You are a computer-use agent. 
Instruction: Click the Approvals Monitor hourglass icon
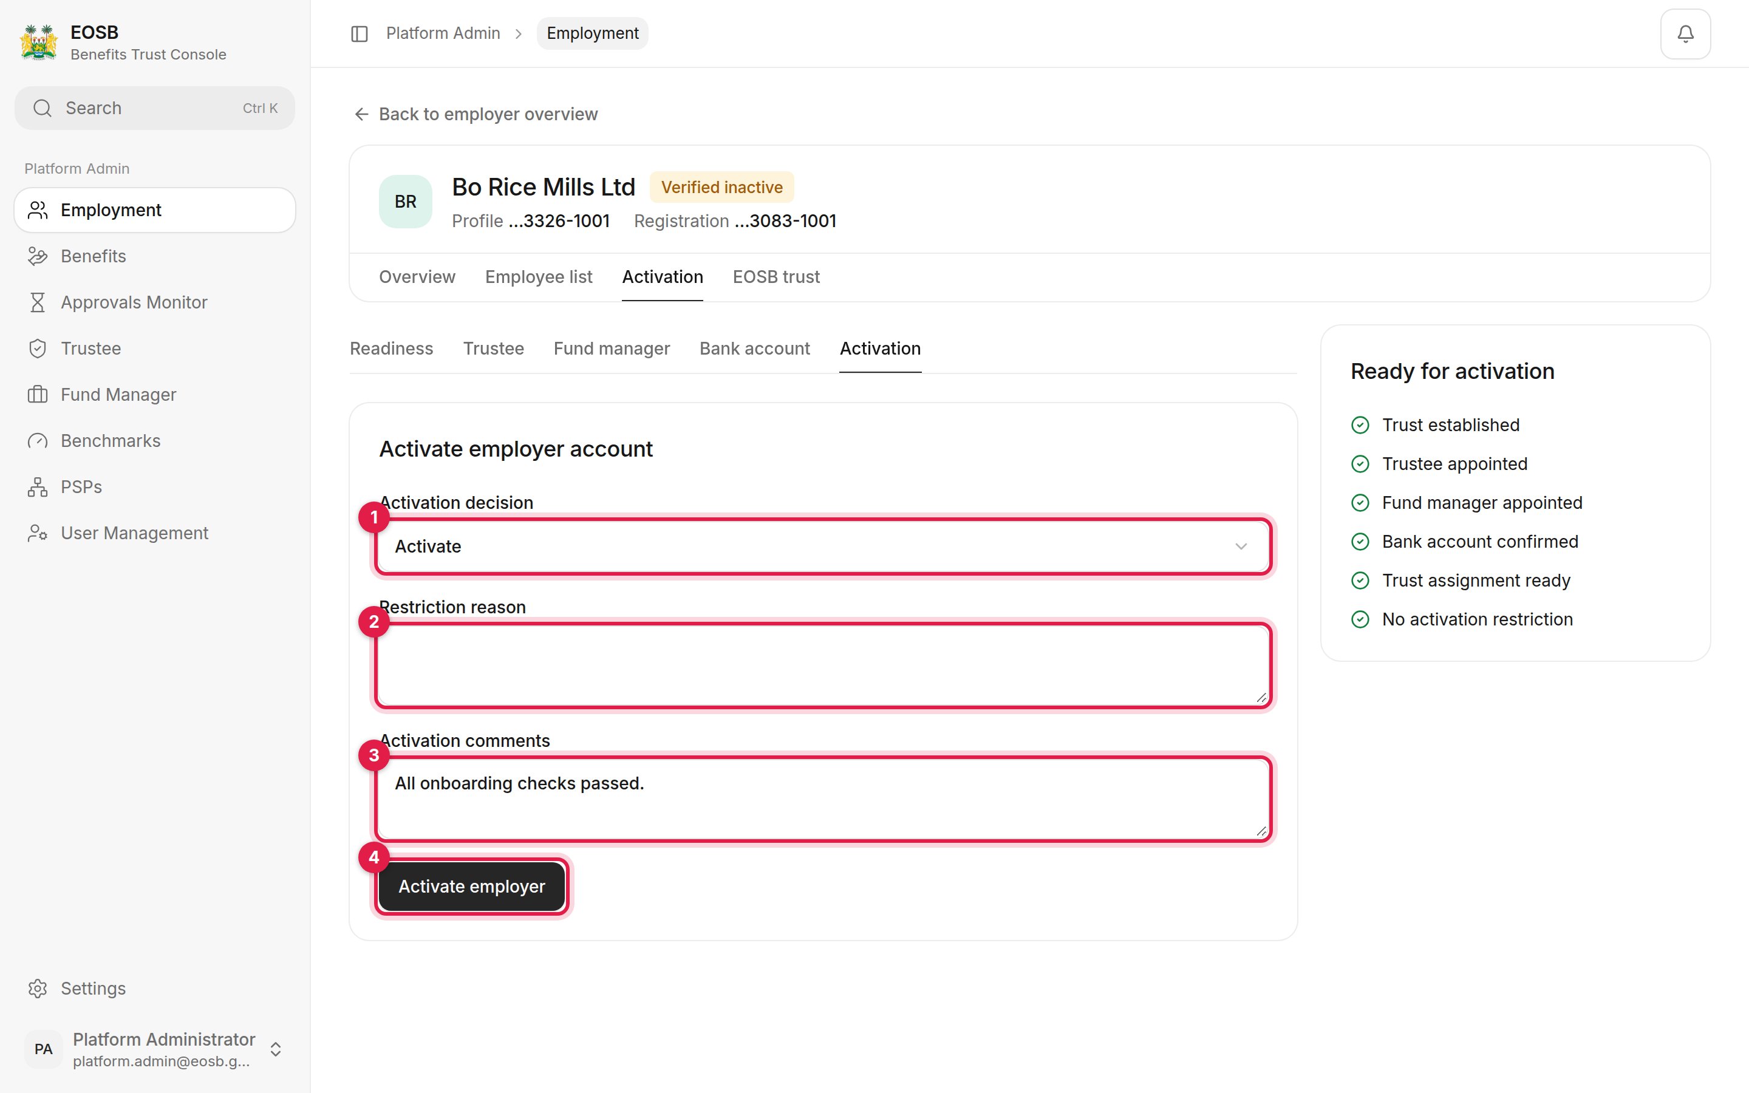(x=38, y=302)
